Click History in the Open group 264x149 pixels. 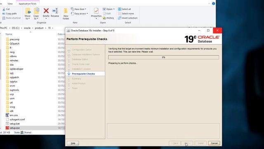pyautogui.click(x=108, y=18)
